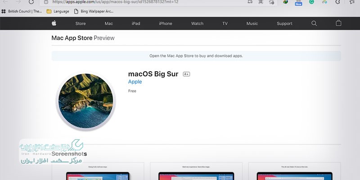Open the British Council bookmark
This screenshot has height=180, width=360.
point(22,11)
